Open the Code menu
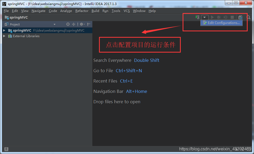 pyautogui.click(x=53, y=11)
